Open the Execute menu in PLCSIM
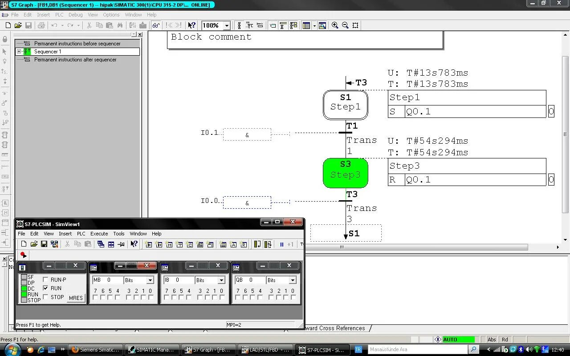 click(x=99, y=234)
